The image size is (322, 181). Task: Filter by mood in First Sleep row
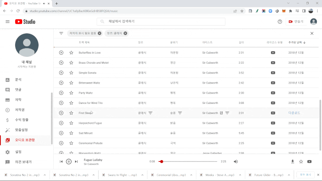pos(180,113)
